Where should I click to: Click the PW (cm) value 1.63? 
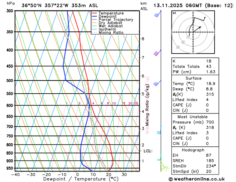211,72
